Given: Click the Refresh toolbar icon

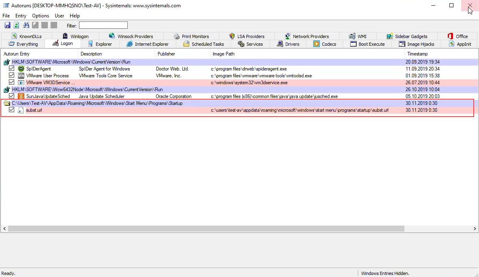Looking at the screenshot, I should (x=17, y=26).
